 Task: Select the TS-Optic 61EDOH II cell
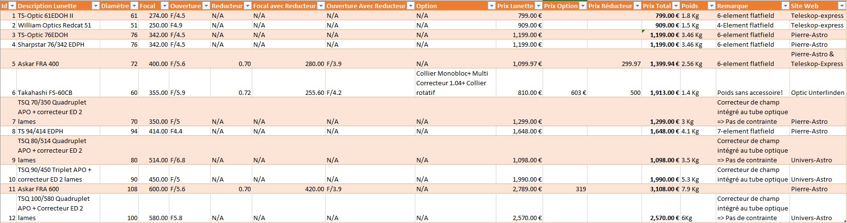point(46,15)
